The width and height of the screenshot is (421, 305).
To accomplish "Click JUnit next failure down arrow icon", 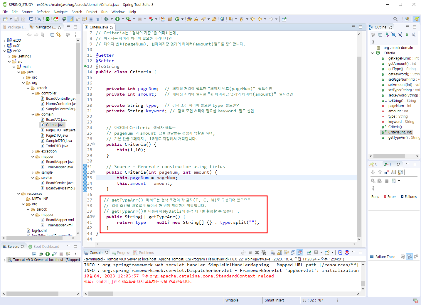I will click(373, 172).
